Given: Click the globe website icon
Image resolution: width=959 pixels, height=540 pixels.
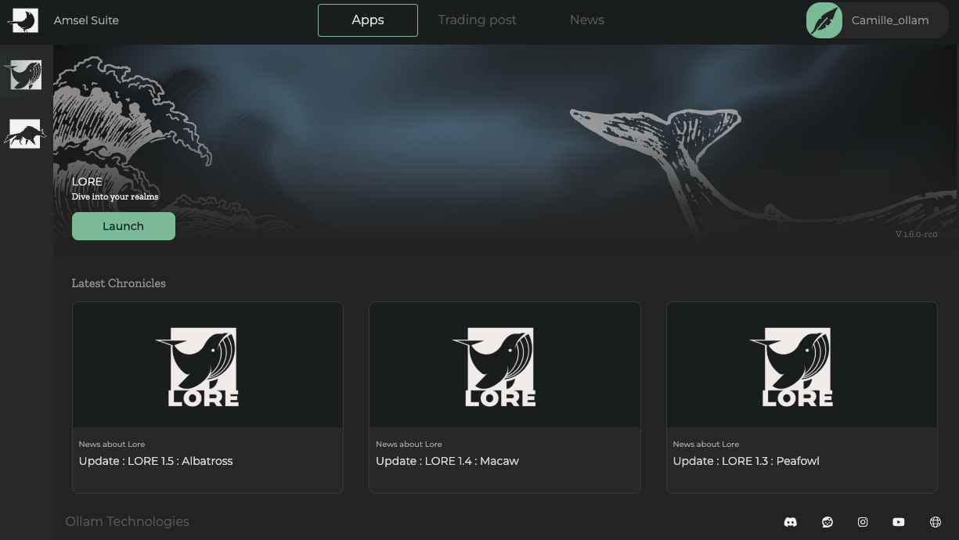Looking at the screenshot, I should [935, 522].
